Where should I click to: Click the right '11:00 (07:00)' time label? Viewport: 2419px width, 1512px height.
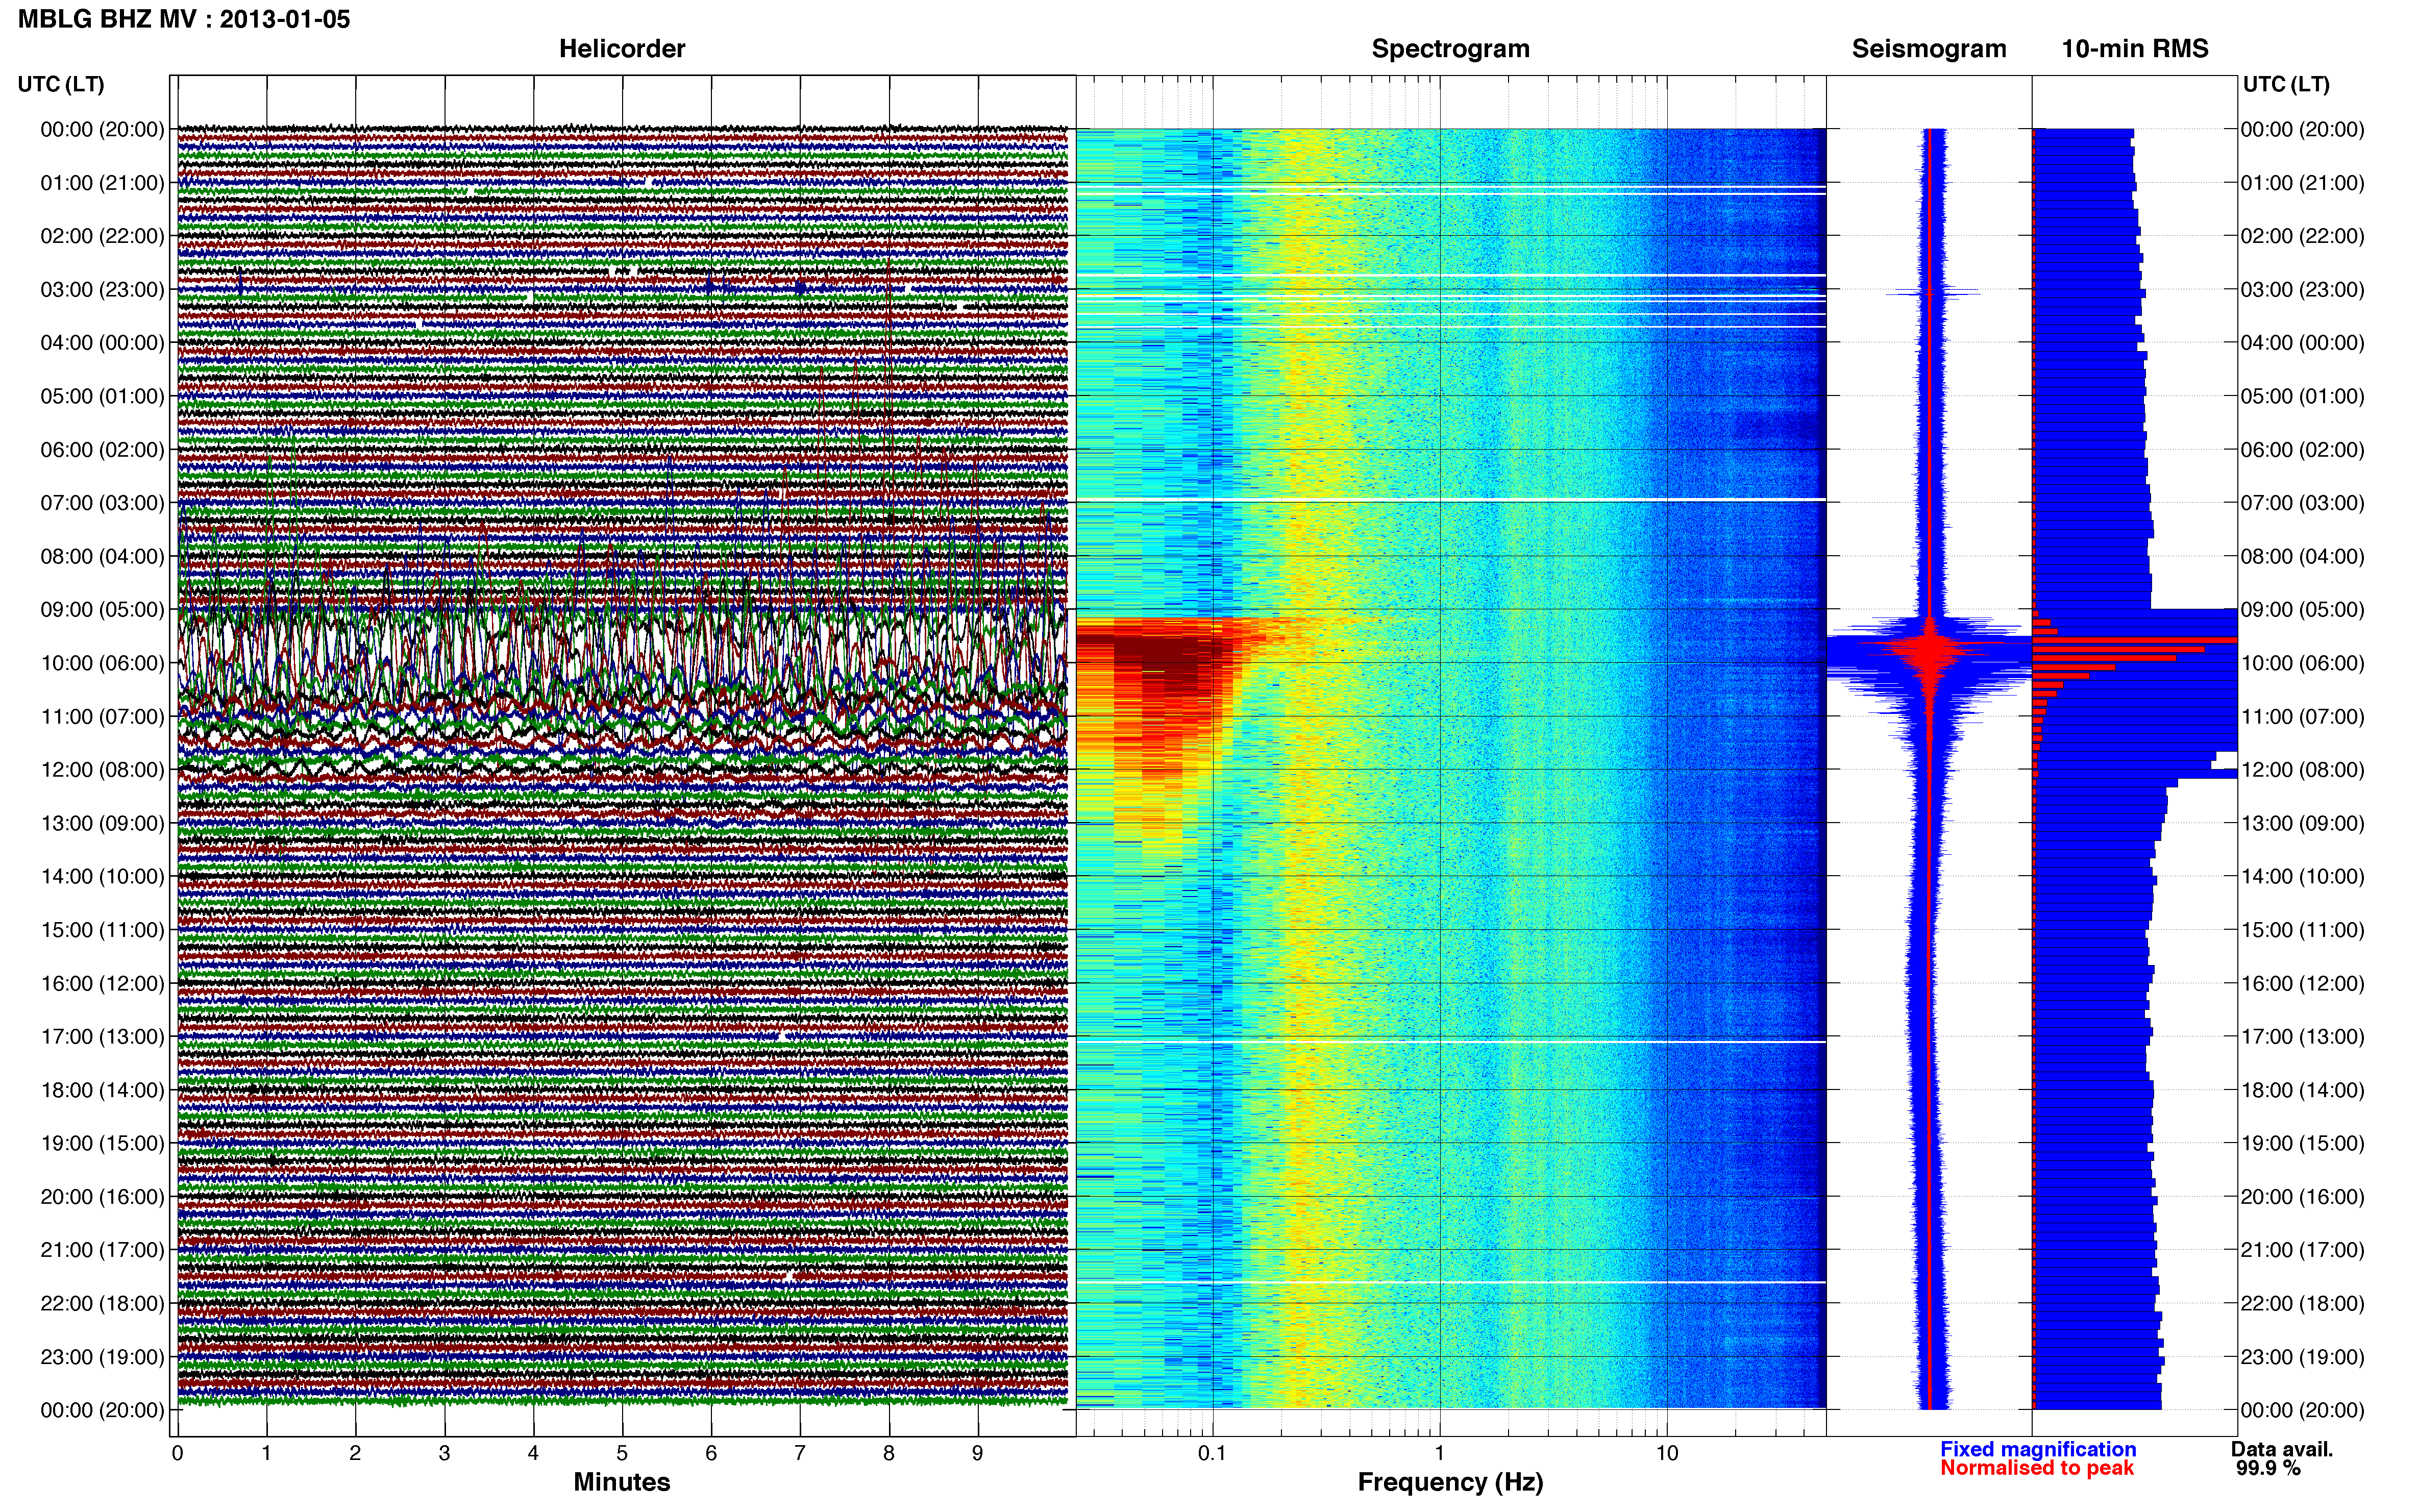pyautogui.click(x=2302, y=717)
